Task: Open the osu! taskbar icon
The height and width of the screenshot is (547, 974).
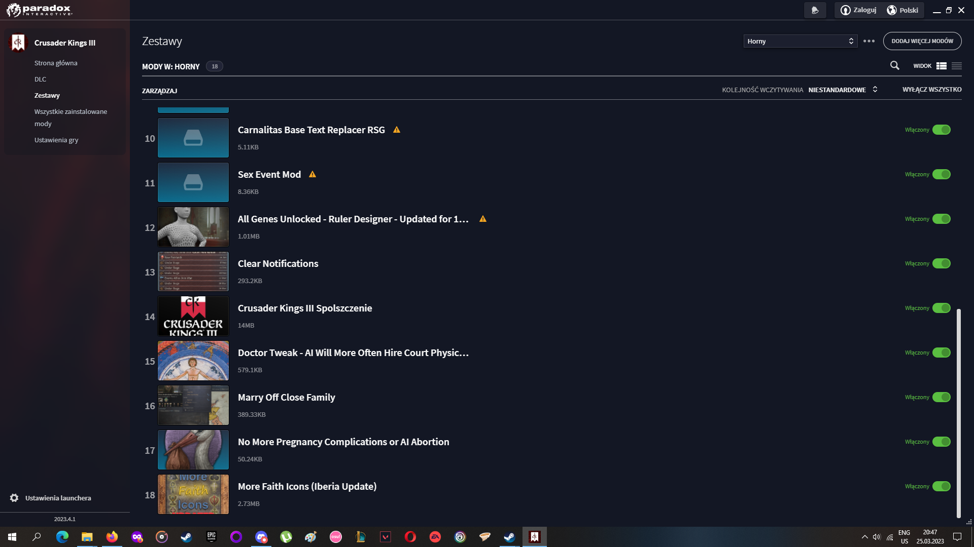Action: pyautogui.click(x=336, y=537)
